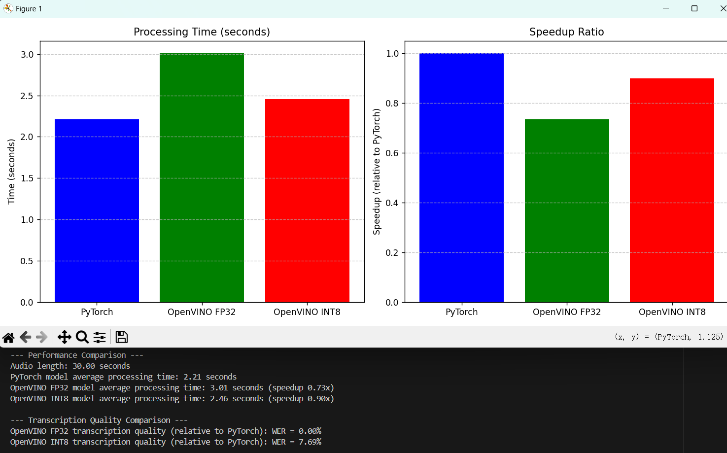Click the 'Speedup Ratio' chart title
Viewport: 727px width, 453px height.
[x=566, y=32]
